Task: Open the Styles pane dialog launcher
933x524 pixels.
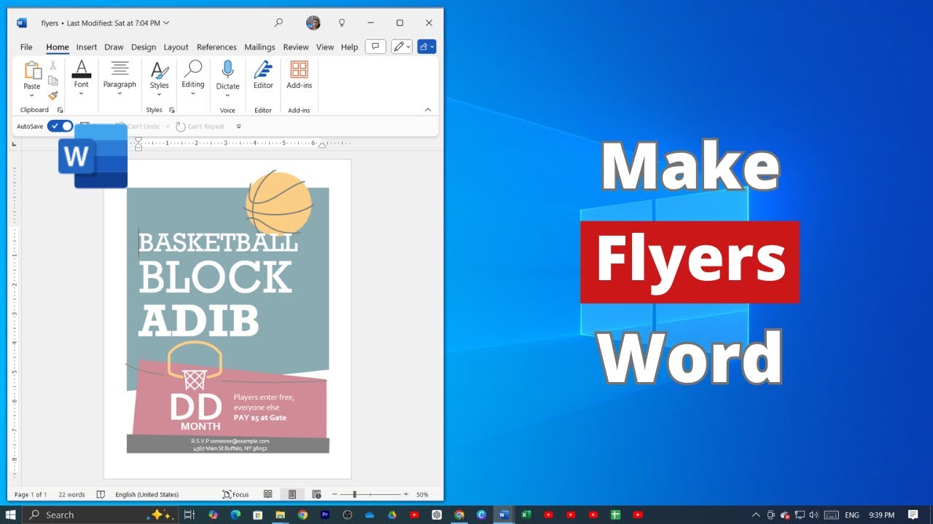Action: pos(172,110)
